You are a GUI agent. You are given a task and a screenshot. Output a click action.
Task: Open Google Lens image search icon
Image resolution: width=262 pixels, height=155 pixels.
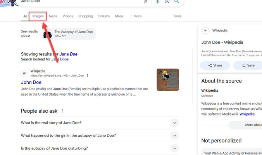(167, 2)
